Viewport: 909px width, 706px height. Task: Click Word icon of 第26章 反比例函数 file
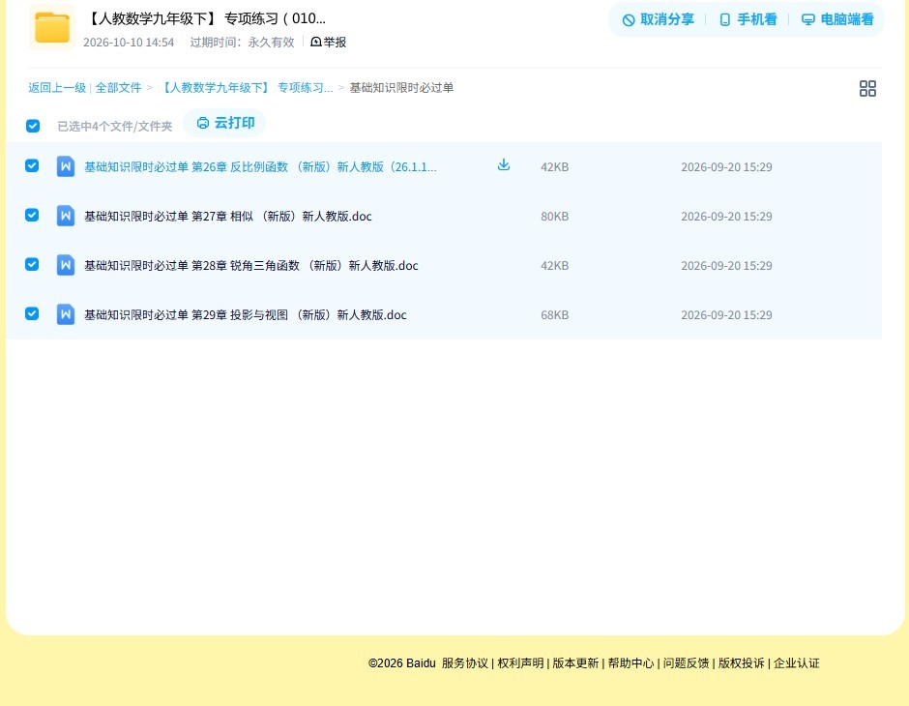tap(66, 166)
